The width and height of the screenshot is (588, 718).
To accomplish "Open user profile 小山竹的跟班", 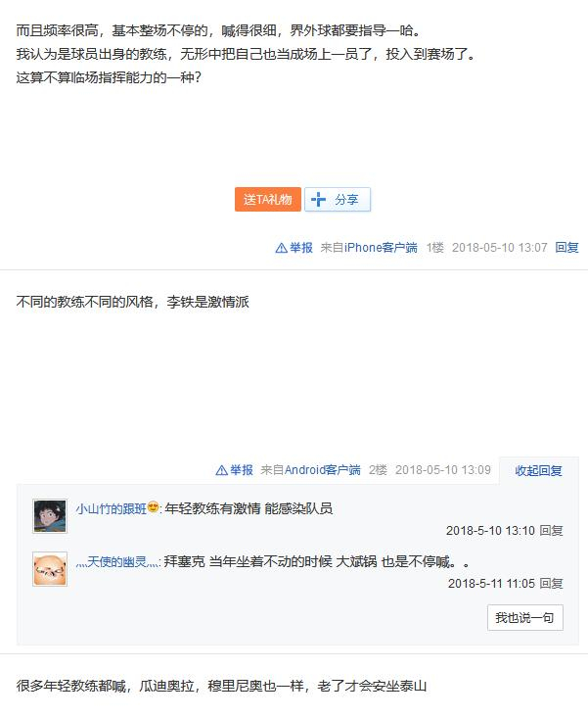I will point(112,508).
